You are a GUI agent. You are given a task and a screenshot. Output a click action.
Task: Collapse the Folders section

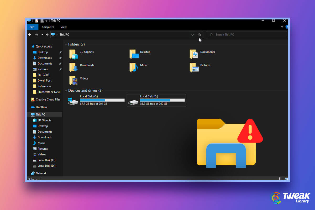(x=66, y=44)
